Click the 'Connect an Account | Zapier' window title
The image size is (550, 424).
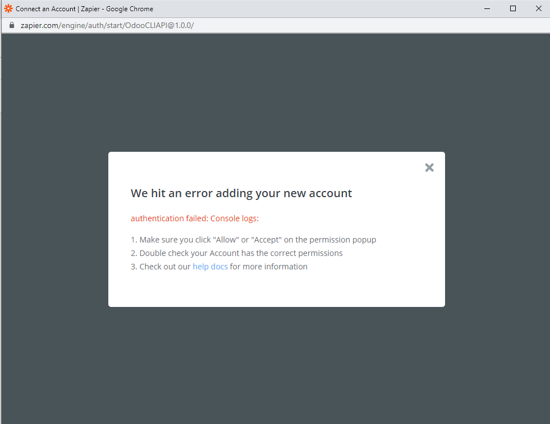tap(85, 9)
